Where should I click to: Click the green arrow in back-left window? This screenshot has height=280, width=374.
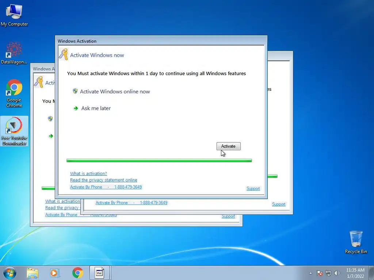point(51,136)
